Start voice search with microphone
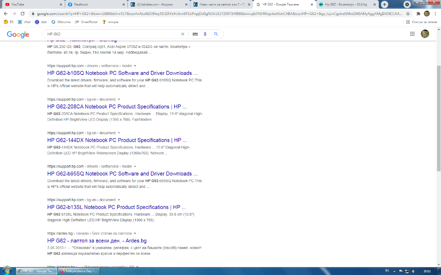Viewport: 441px width, 275px height. tap(205, 34)
